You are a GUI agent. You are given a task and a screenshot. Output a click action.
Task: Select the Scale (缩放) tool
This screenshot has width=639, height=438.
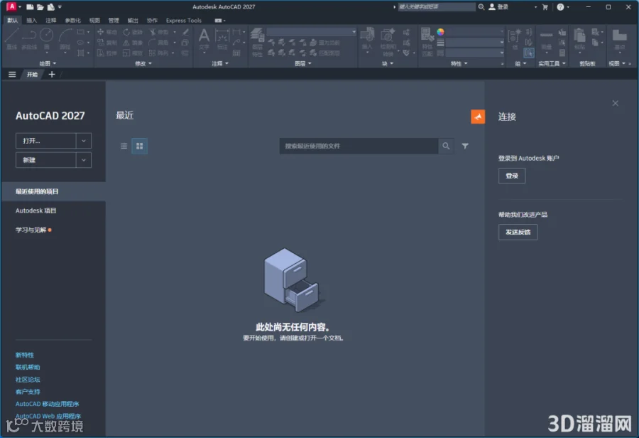click(x=133, y=53)
